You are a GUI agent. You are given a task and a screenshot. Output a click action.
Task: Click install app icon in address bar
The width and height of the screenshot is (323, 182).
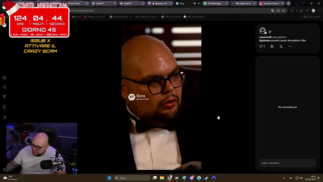[278, 11]
